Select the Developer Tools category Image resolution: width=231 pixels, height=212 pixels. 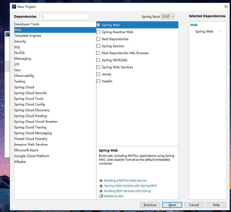[x=55, y=24]
